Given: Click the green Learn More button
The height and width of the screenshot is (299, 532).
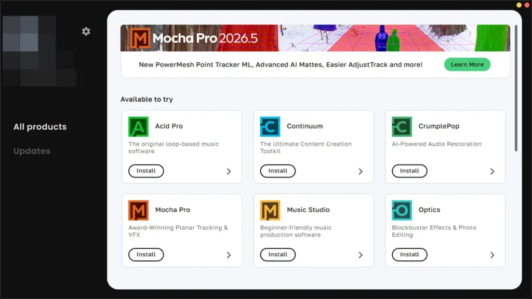Looking at the screenshot, I should pos(467,64).
